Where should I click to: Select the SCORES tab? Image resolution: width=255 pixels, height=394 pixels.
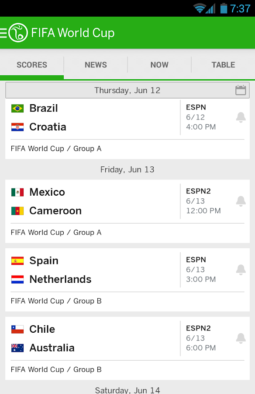pos(32,65)
